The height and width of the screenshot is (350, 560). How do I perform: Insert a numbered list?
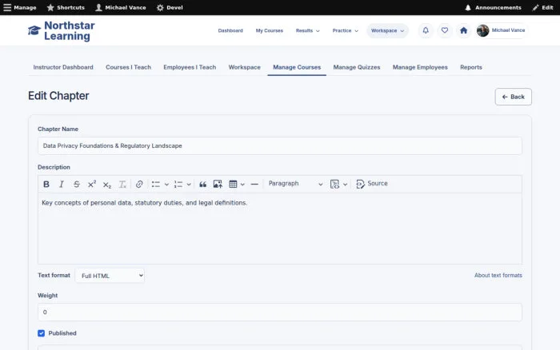click(178, 184)
